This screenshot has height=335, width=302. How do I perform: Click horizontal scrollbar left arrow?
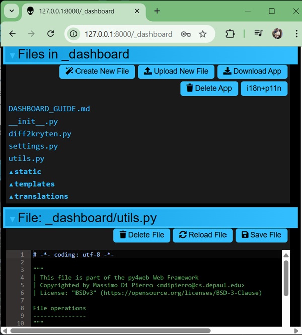(x=4, y=331)
